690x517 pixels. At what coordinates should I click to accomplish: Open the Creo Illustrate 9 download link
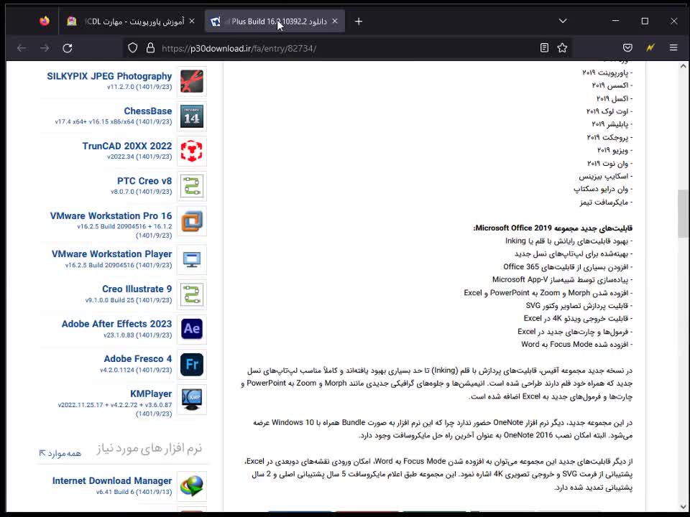(137, 289)
